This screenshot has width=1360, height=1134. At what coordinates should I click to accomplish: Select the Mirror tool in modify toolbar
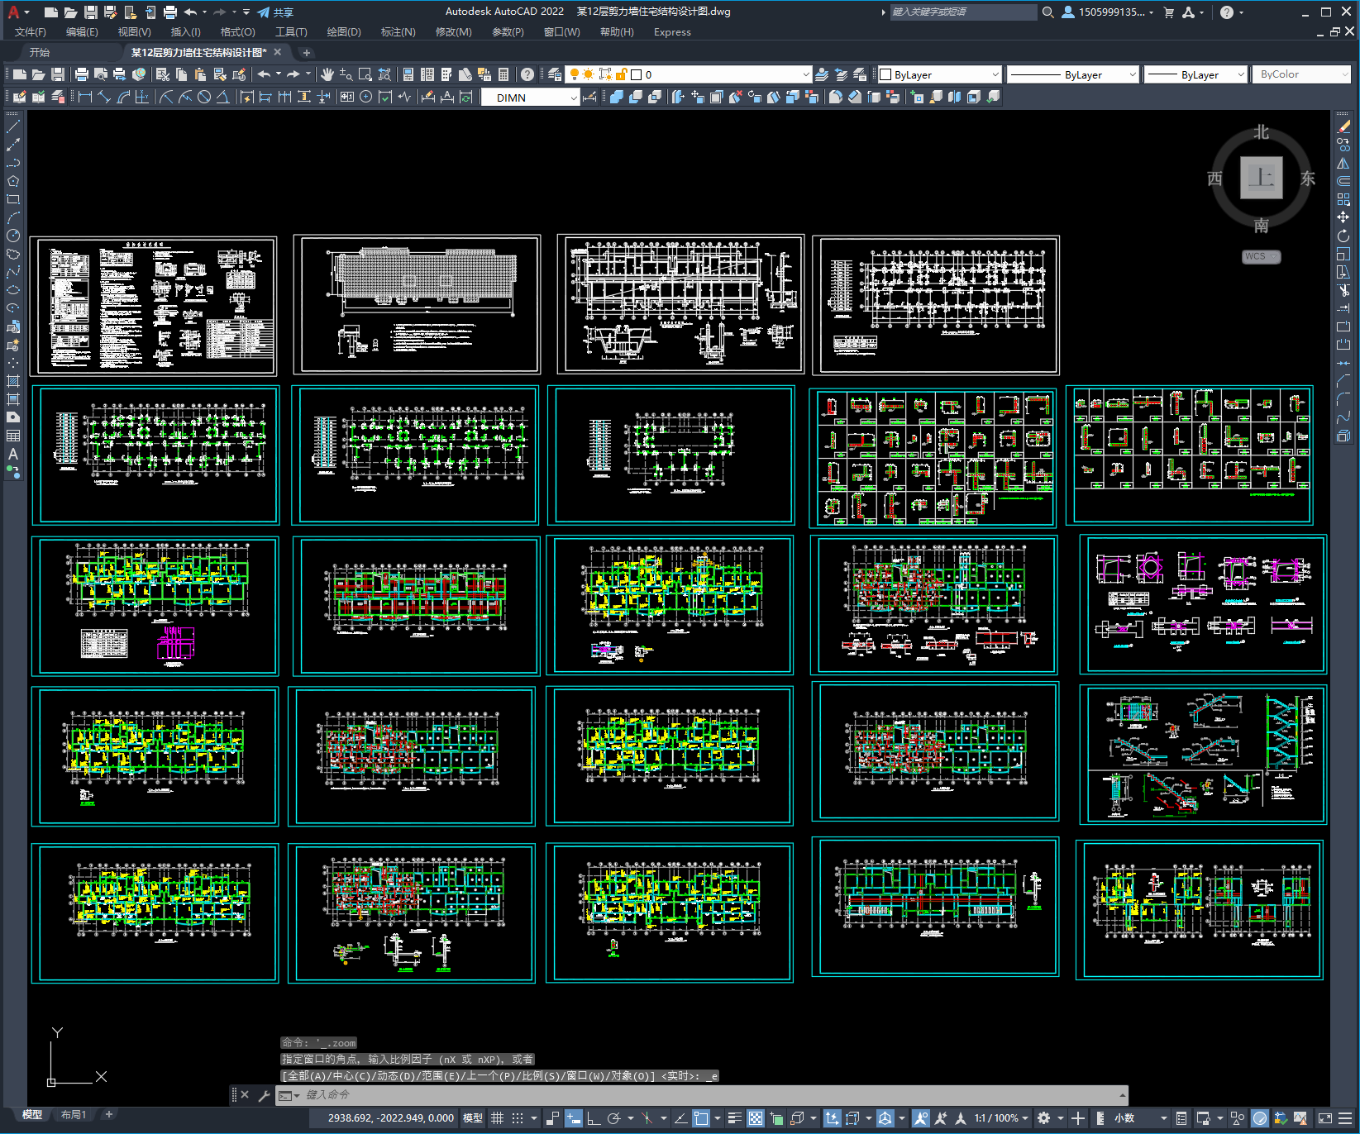pos(1343,163)
